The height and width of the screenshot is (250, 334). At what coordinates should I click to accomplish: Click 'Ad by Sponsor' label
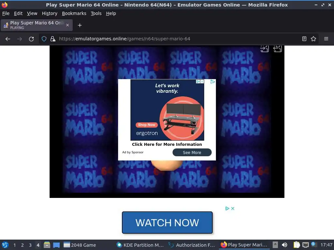coord(133,152)
